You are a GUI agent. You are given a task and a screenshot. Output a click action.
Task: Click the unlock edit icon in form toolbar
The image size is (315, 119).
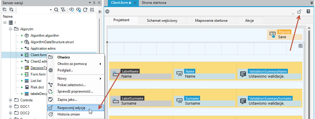pos(299,12)
